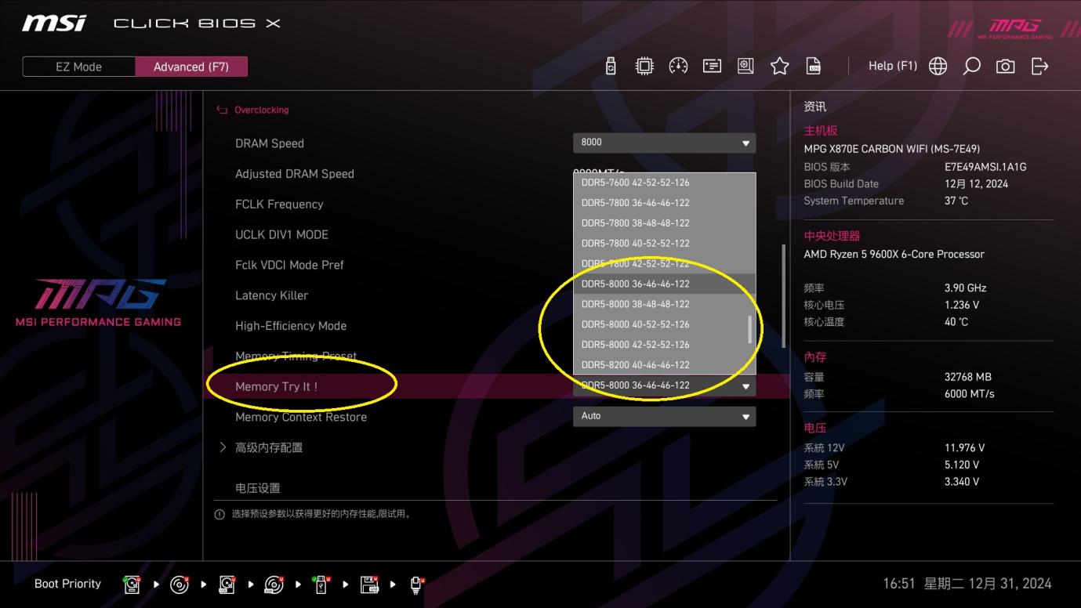Select the network boot icon
The width and height of the screenshot is (1081, 608).
coord(417,584)
